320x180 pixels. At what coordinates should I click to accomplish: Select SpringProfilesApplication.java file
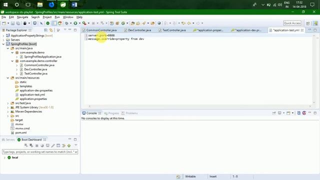[42, 56]
